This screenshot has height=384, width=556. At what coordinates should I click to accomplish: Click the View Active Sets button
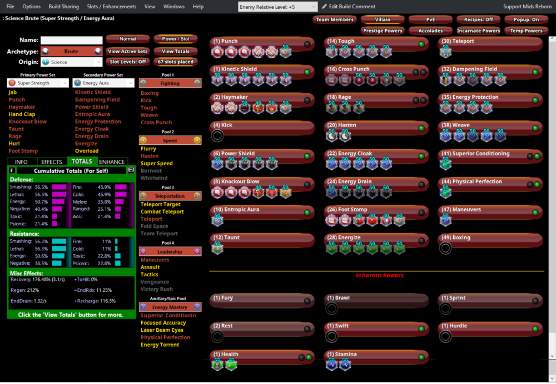coord(128,52)
